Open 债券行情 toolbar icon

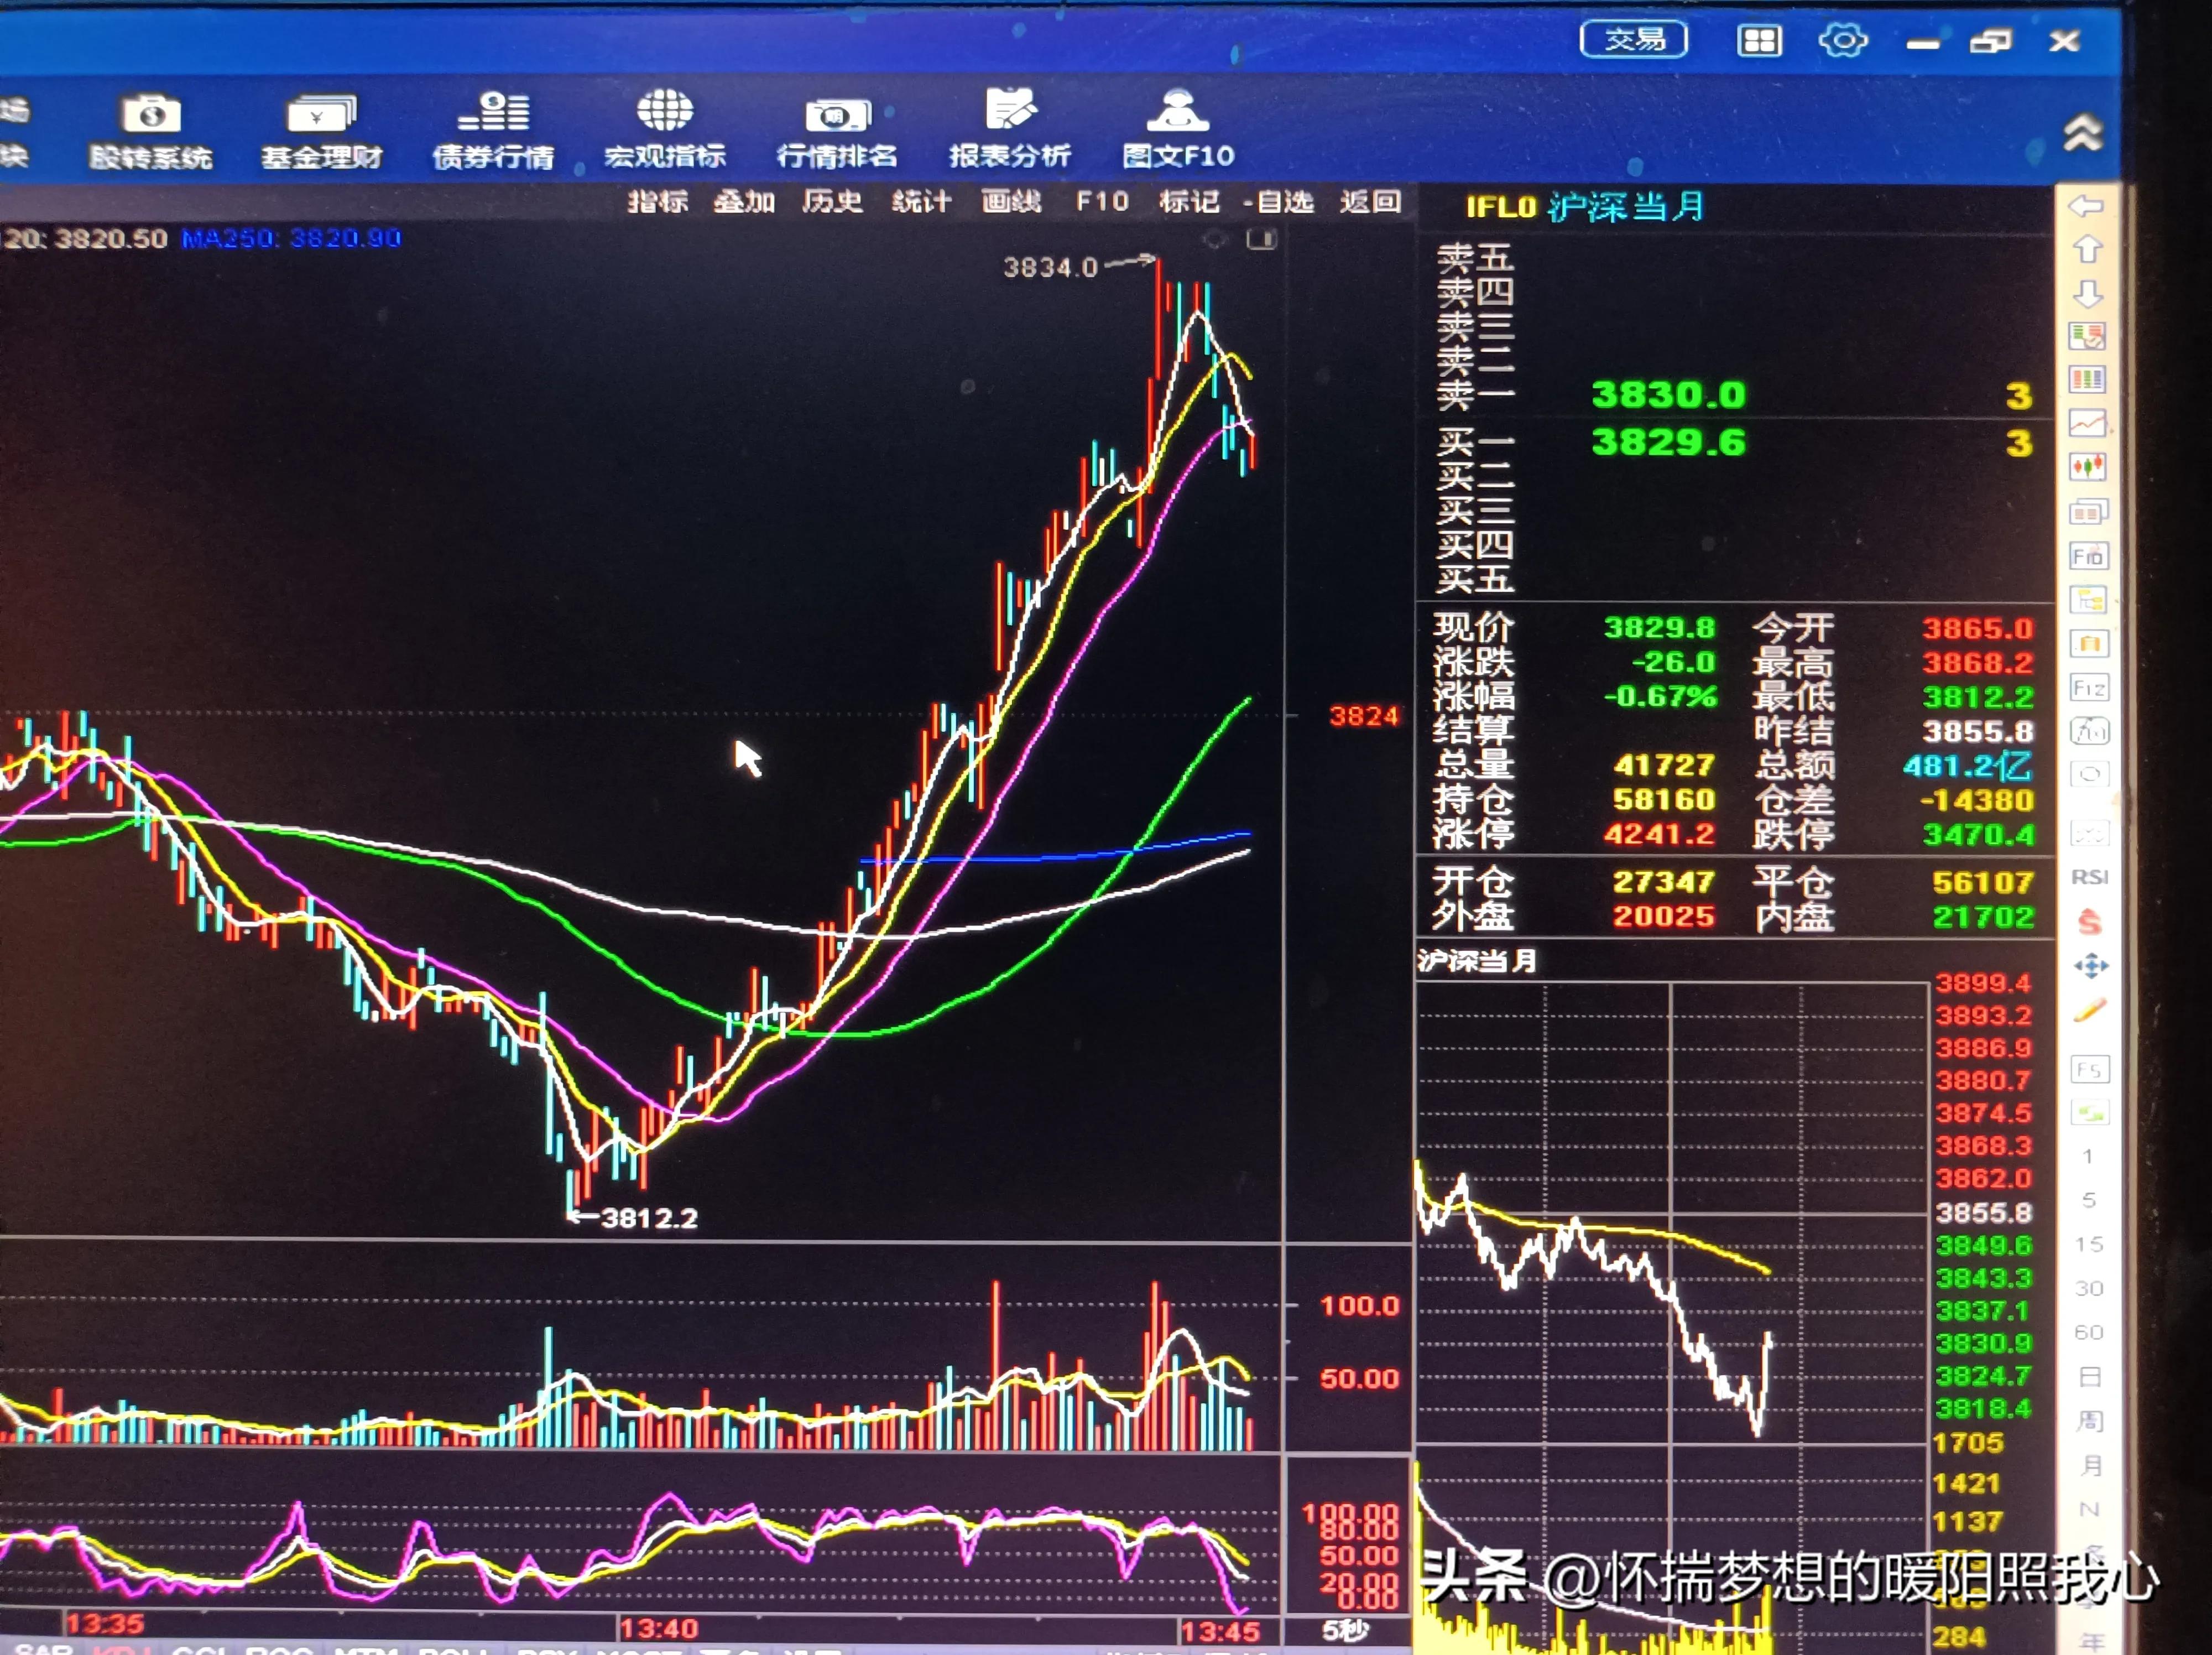tap(493, 130)
